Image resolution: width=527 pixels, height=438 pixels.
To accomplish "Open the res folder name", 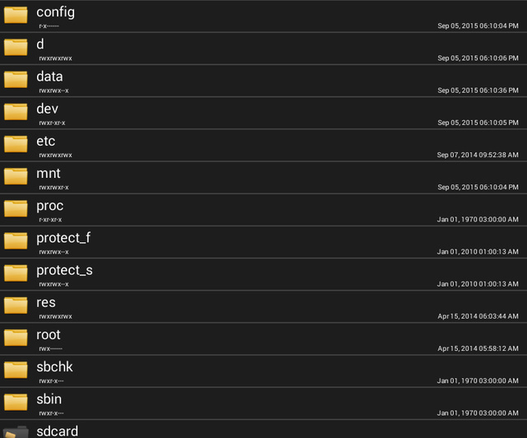I will (x=46, y=302).
